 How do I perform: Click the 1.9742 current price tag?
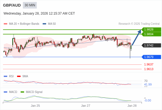coord(151,45)
